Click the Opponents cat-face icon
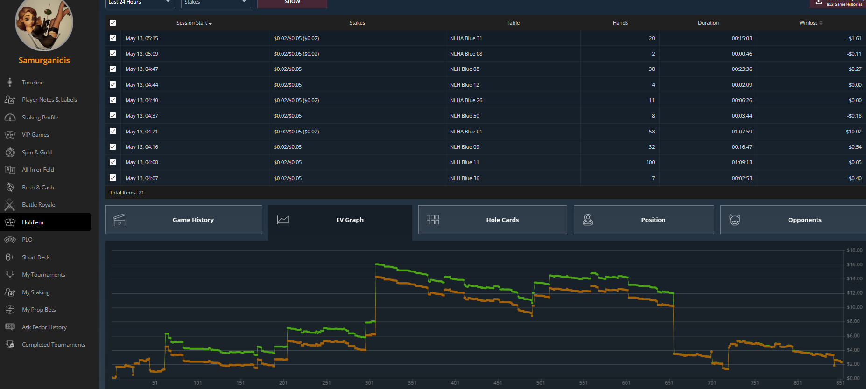 (735, 220)
